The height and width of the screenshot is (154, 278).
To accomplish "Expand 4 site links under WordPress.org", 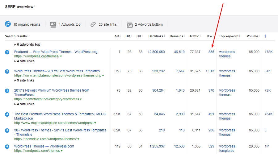I will (24, 61).
